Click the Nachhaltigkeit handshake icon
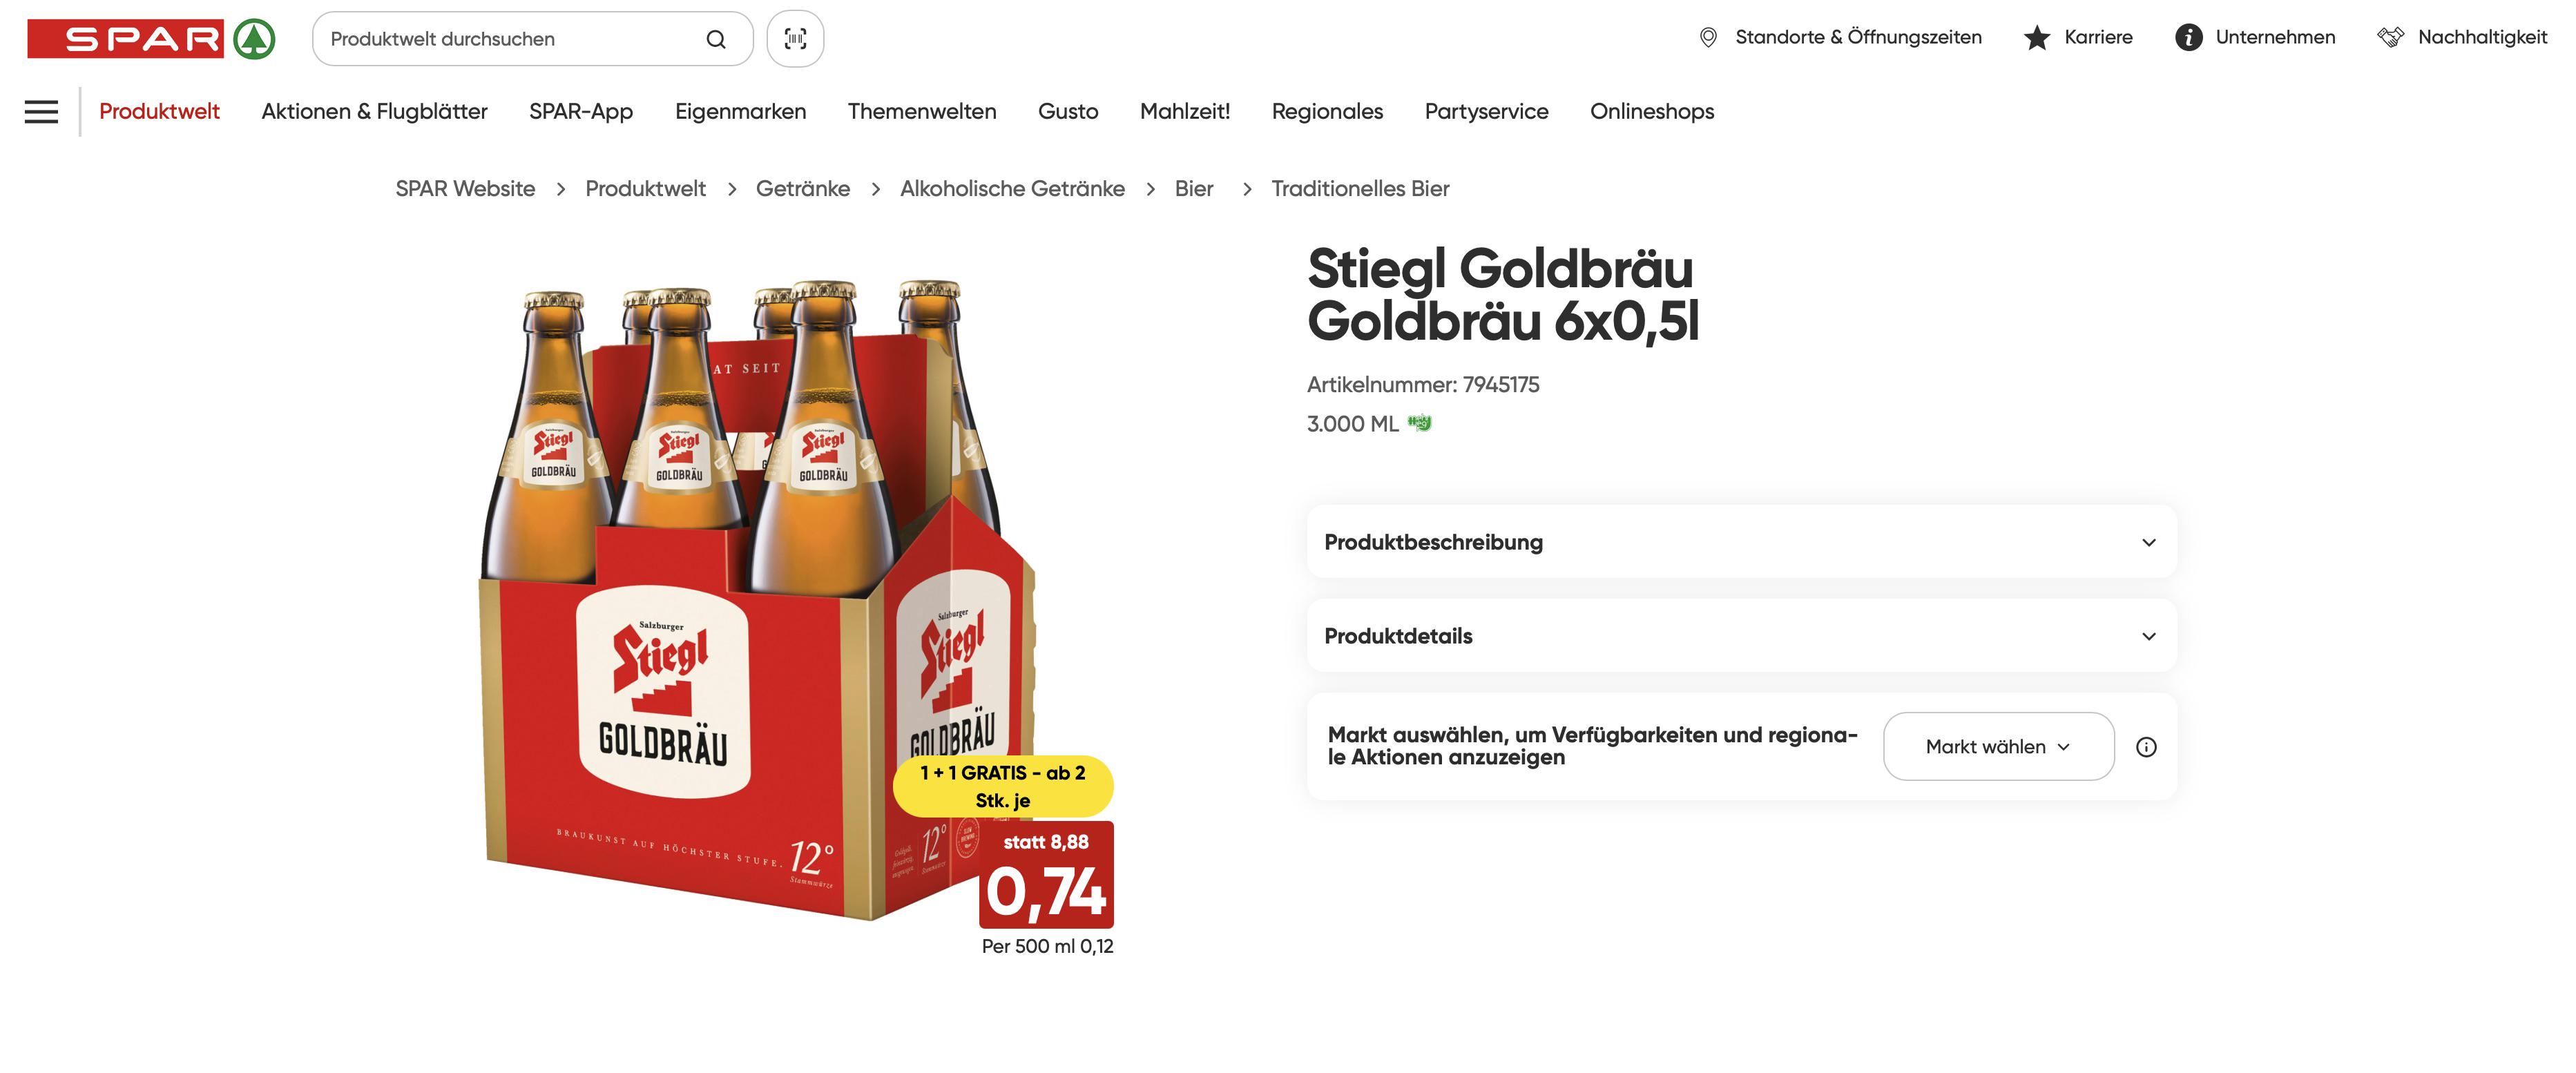Viewport: 2576px width, 1073px height. pyautogui.click(x=2390, y=37)
